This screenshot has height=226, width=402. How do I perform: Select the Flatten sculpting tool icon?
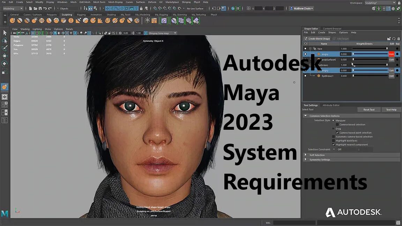(49, 21)
